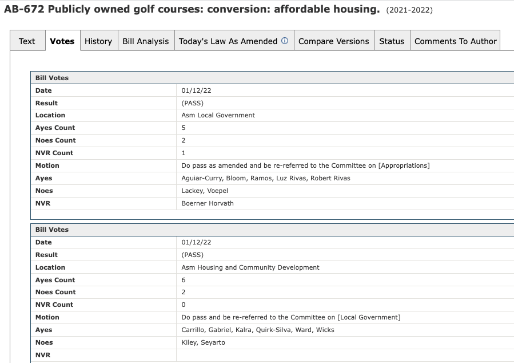Click Asm Housing and Community Development location
The width and height of the screenshot is (514, 363).
tap(250, 267)
